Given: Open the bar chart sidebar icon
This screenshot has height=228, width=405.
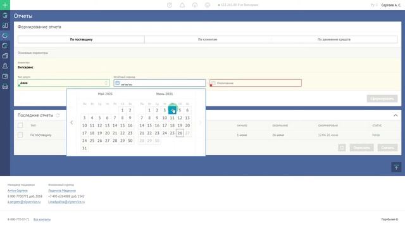Looking at the screenshot, I should pos(5,25).
